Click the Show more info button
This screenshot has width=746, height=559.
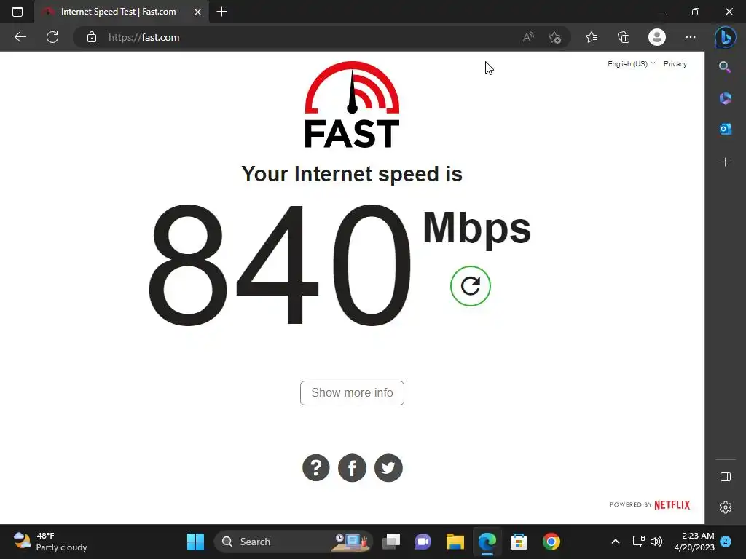click(352, 392)
